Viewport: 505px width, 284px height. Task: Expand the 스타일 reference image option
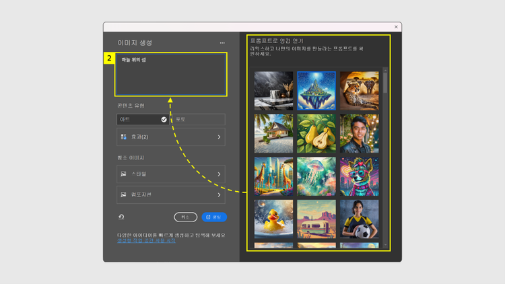171,174
